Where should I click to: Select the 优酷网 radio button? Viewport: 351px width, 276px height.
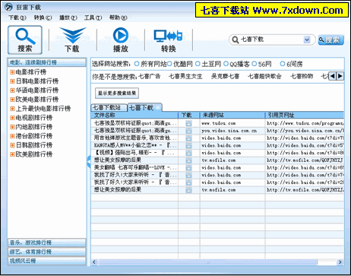click(x=169, y=64)
